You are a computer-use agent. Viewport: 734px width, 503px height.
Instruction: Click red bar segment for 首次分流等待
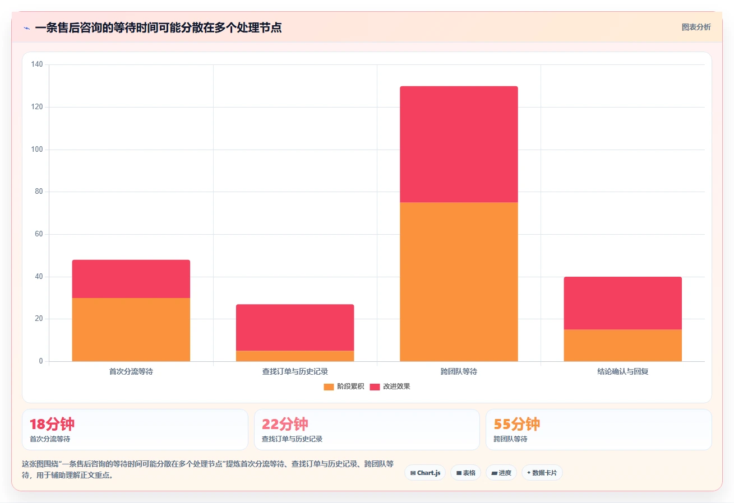[x=131, y=279]
